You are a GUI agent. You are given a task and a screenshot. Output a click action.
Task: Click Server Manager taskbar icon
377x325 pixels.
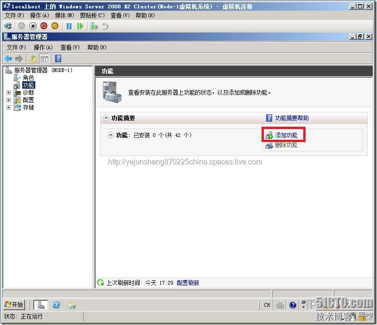pos(41,305)
